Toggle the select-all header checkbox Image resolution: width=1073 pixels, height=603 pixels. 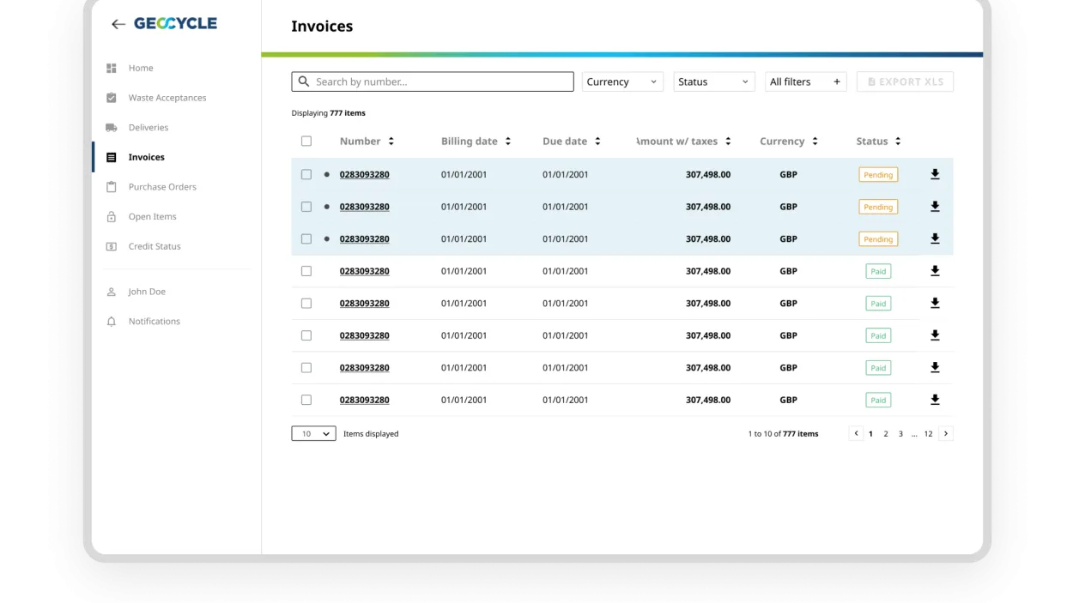(x=306, y=142)
